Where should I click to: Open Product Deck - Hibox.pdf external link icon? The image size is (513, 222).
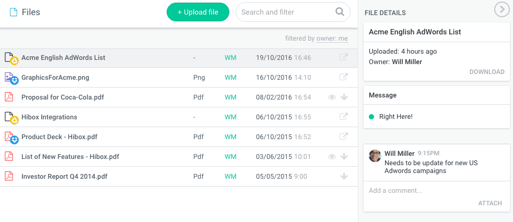point(344,137)
